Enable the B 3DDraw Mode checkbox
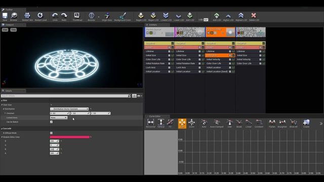The image size is (324, 182). click(51, 133)
